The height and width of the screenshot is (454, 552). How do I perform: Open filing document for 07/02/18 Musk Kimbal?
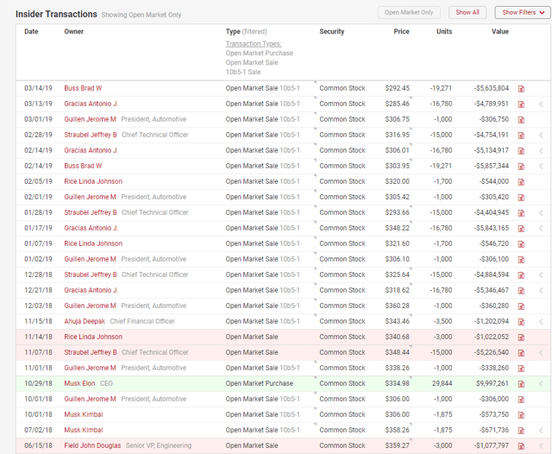[x=521, y=430]
